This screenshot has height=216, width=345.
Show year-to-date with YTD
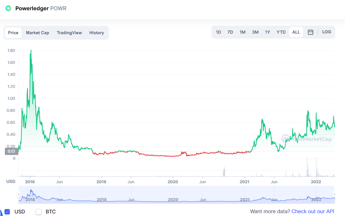coord(281,32)
